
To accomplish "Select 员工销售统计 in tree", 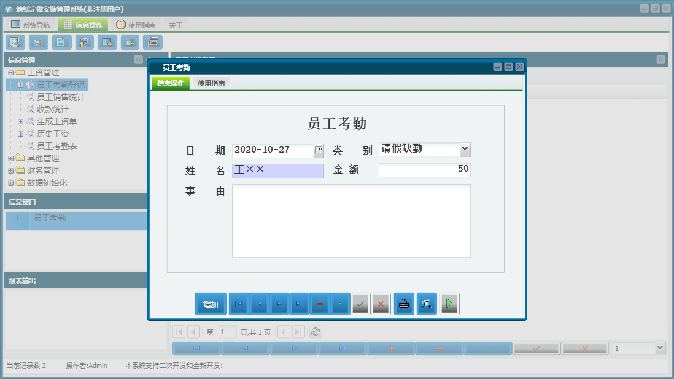I will tap(61, 97).
